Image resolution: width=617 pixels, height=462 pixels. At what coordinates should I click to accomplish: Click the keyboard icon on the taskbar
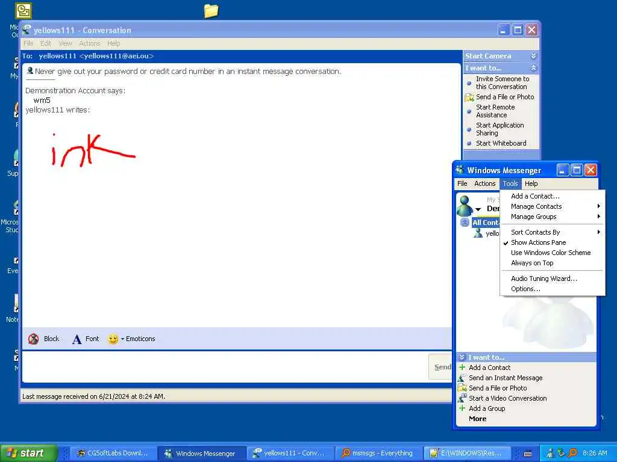coord(528,454)
